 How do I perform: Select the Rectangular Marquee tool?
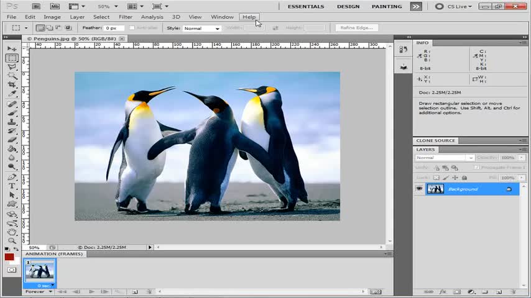12,58
